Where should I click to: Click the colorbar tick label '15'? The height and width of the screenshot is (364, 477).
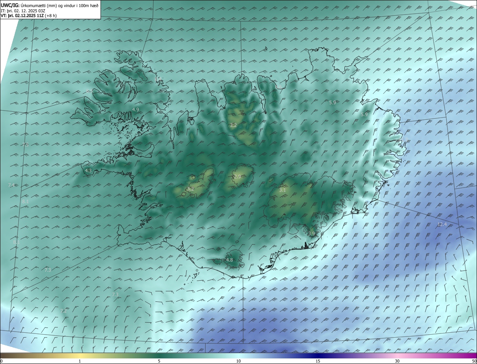pyautogui.click(x=318, y=361)
